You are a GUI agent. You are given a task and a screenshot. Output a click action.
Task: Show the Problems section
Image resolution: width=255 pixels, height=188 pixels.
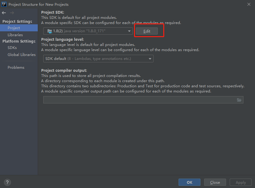[16, 67]
